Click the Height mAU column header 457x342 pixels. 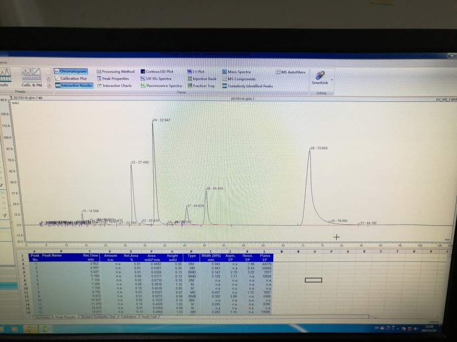click(172, 258)
